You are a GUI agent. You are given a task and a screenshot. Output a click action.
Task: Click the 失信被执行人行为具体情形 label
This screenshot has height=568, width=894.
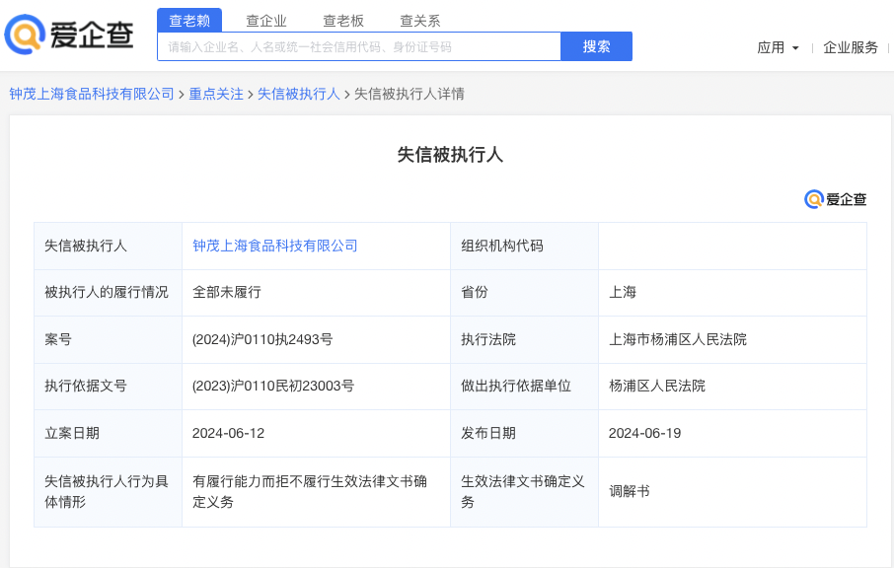[107, 492]
